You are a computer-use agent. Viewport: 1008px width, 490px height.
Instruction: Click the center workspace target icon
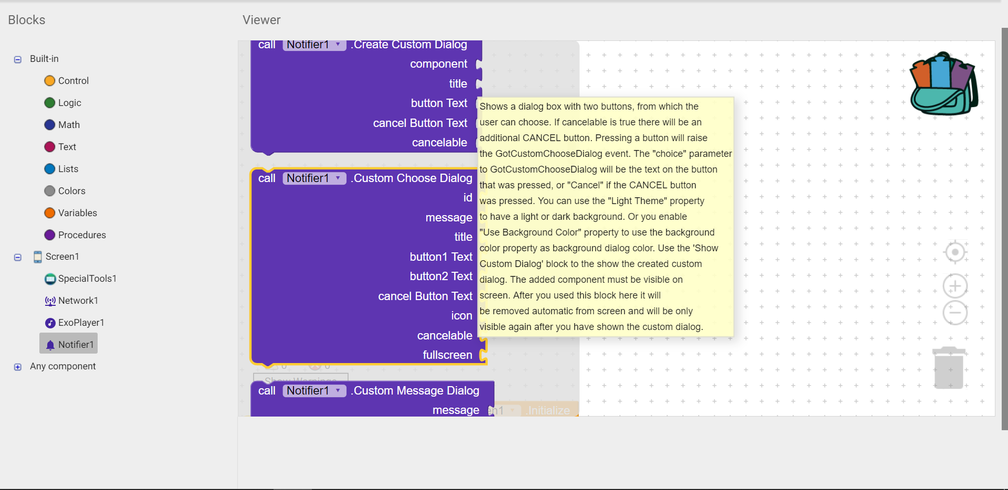point(955,252)
